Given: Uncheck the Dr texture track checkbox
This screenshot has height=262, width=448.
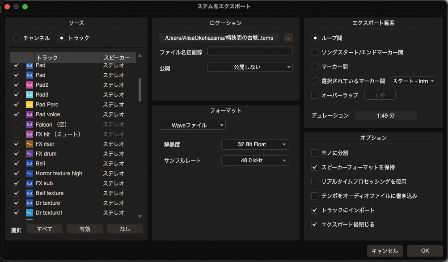Looking at the screenshot, I should [x=17, y=203].
